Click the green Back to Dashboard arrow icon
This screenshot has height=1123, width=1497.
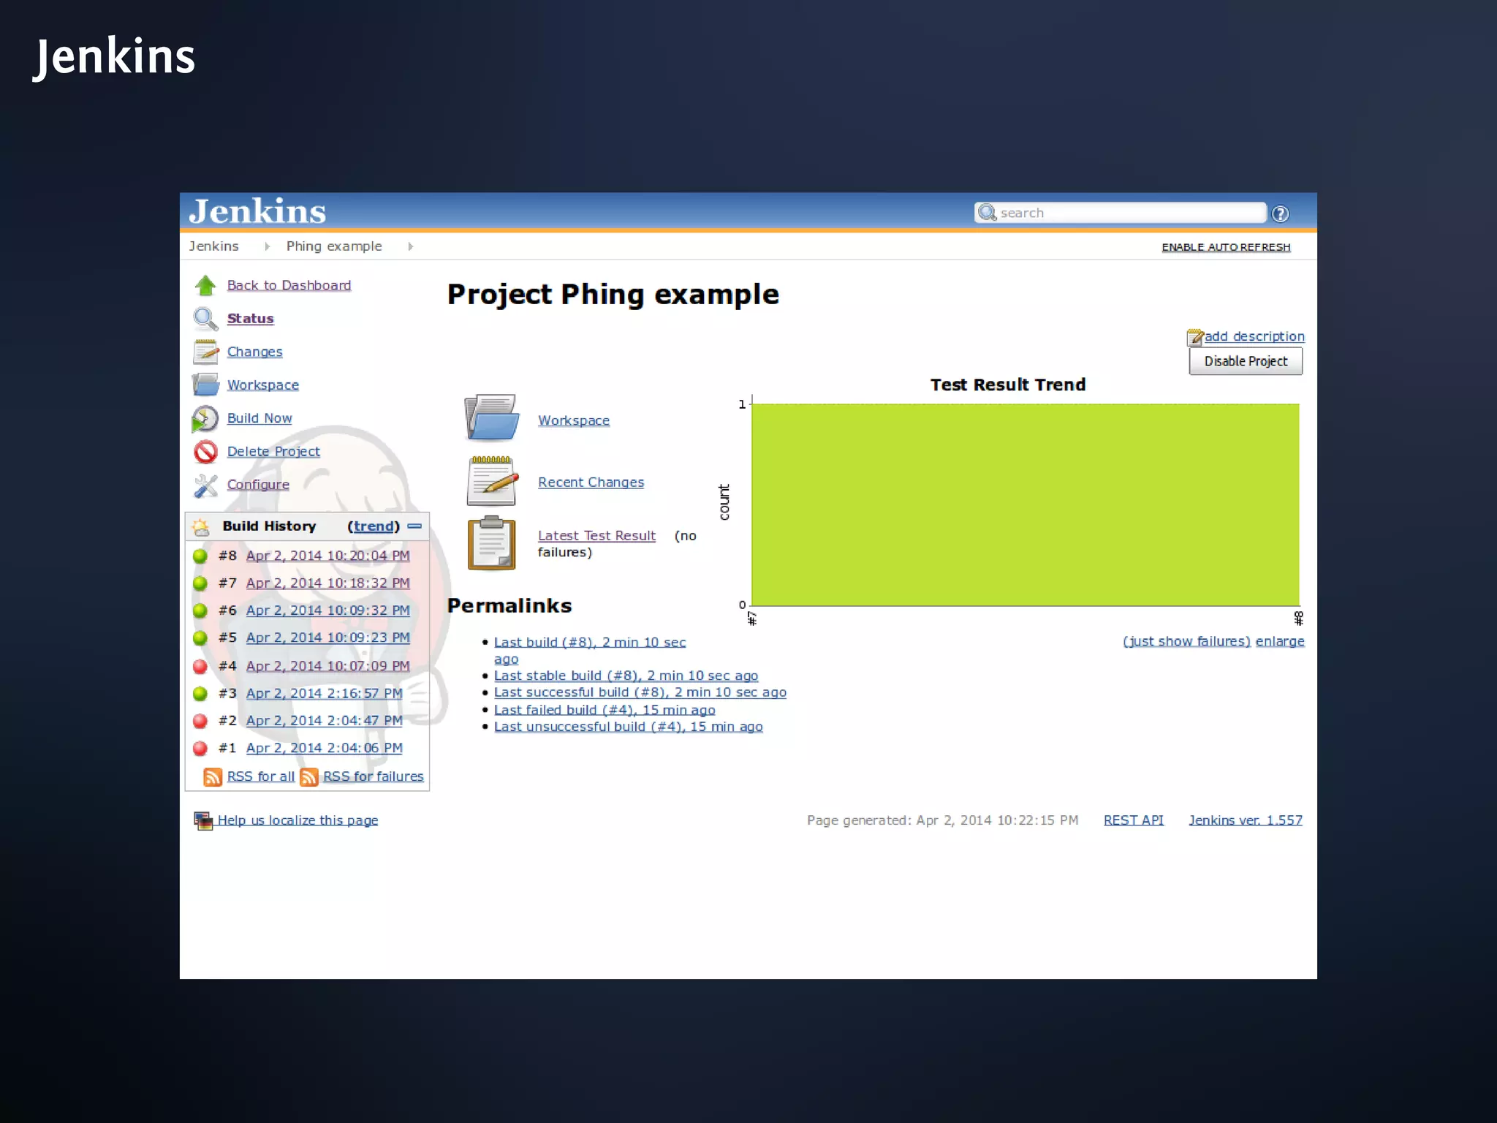pos(205,285)
